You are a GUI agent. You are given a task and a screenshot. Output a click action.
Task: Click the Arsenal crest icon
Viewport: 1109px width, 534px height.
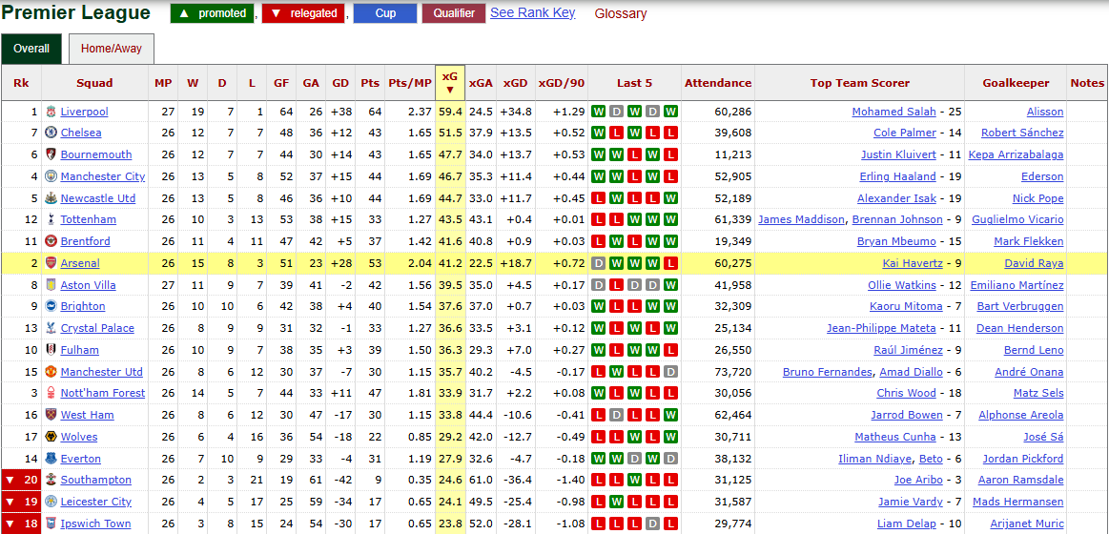(x=51, y=263)
